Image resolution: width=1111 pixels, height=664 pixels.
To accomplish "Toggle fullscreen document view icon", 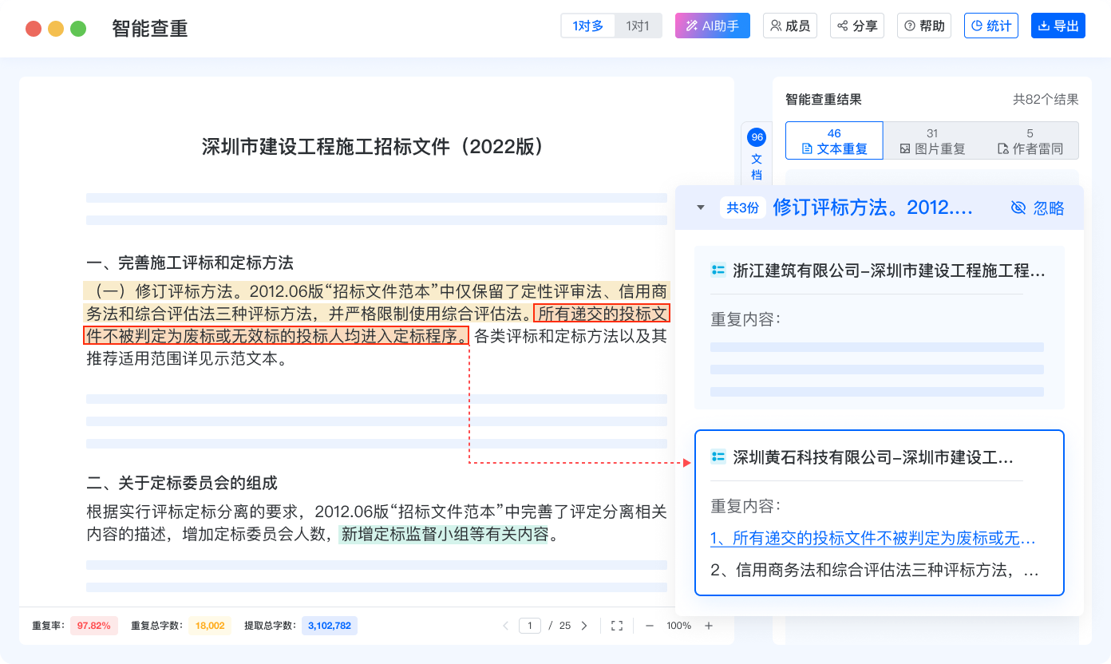I will click(617, 626).
